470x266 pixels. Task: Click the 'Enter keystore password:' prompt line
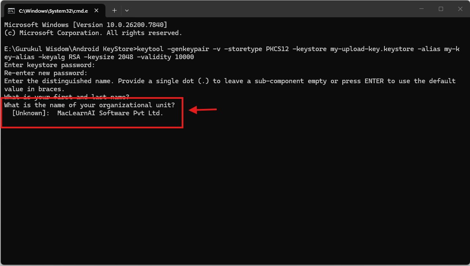[49, 65]
